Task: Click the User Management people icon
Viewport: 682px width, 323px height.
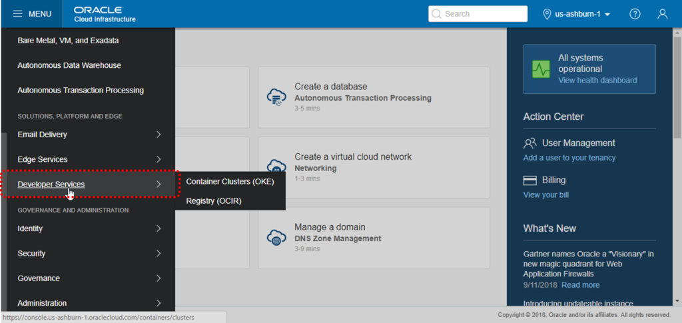Action: (x=529, y=143)
